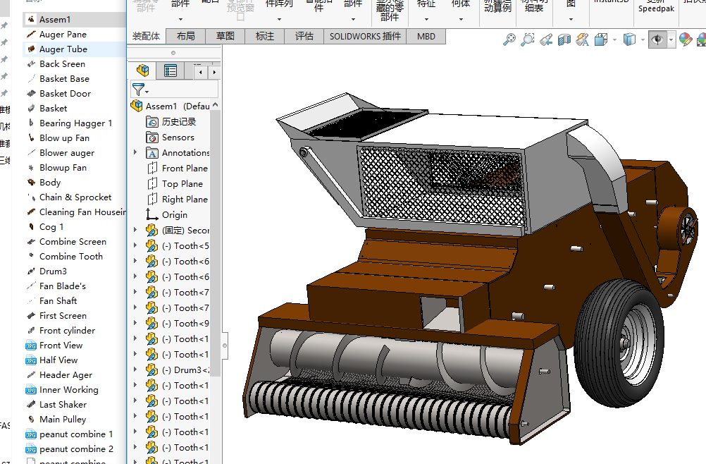Click the Zoom to Area icon
This screenshot has width=706, height=464.
click(527, 40)
